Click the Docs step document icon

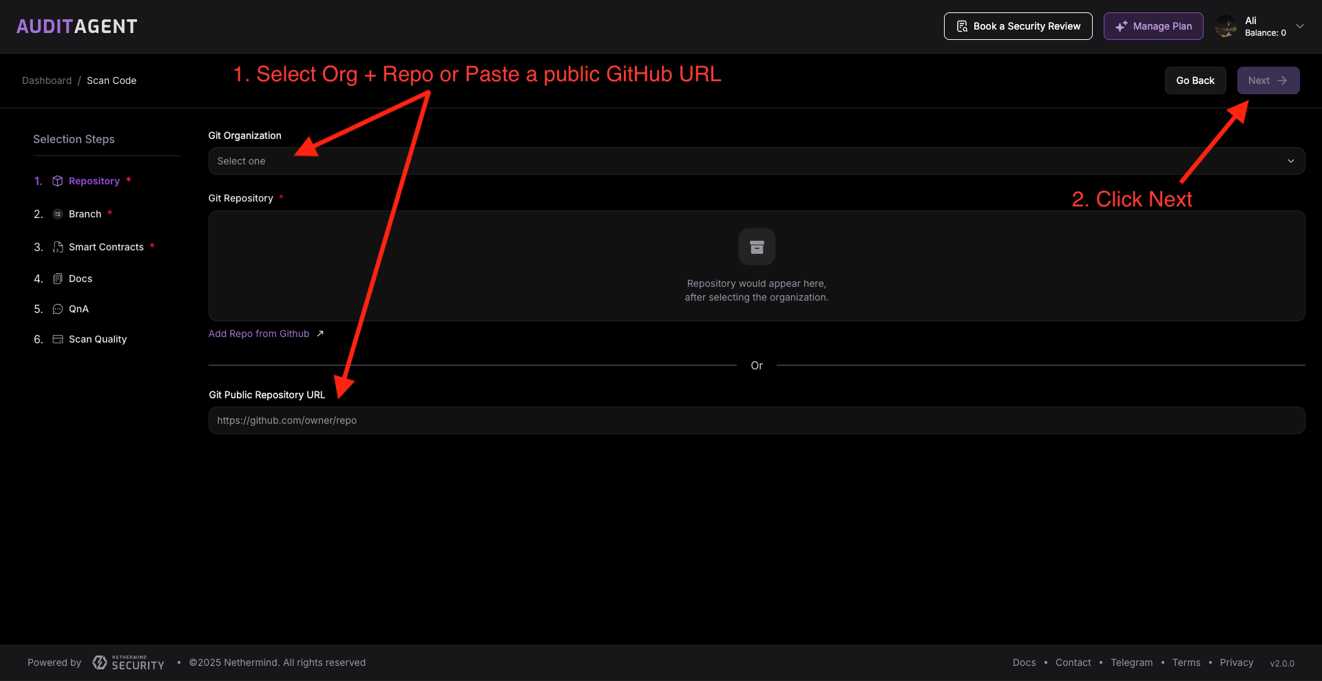56,278
